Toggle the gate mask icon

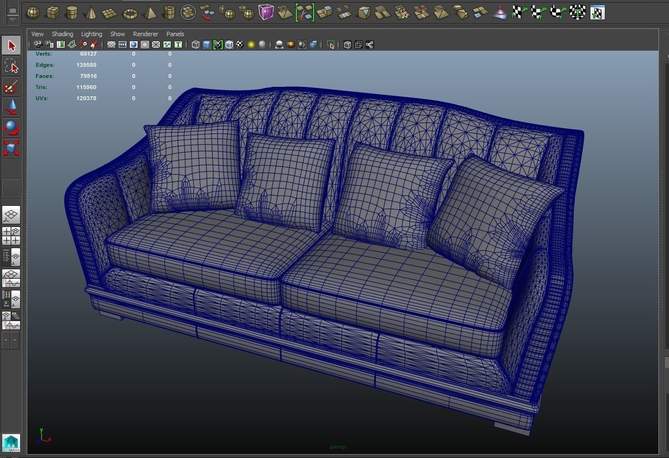point(145,45)
